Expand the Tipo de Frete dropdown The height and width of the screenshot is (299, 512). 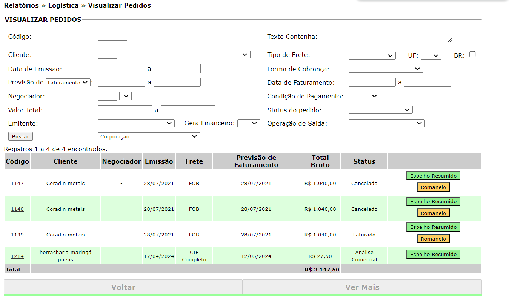[372, 56]
